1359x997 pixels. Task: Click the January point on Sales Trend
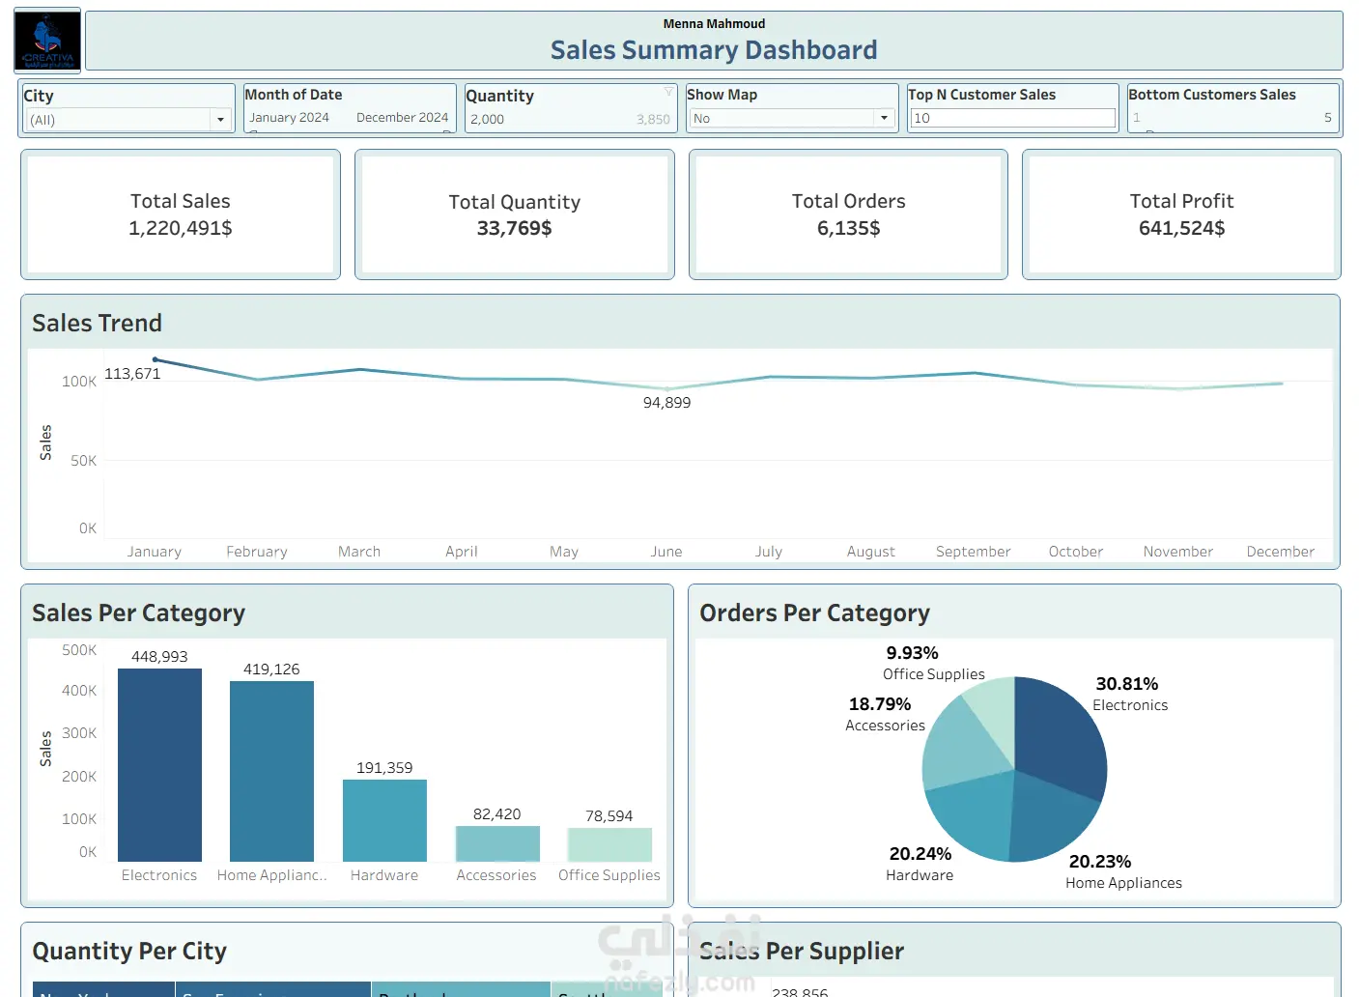click(155, 359)
